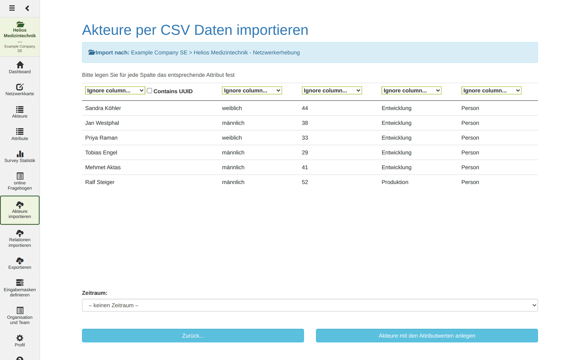This screenshot has height=360, width=576.
Task: Enable the Contains UUID checkbox
Action: click(149, 91)
